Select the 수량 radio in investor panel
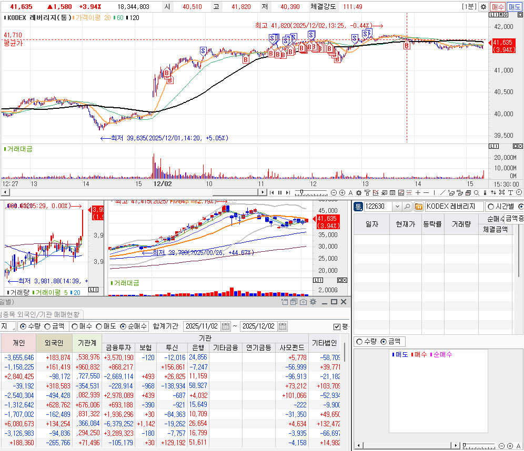 (23, 326)
